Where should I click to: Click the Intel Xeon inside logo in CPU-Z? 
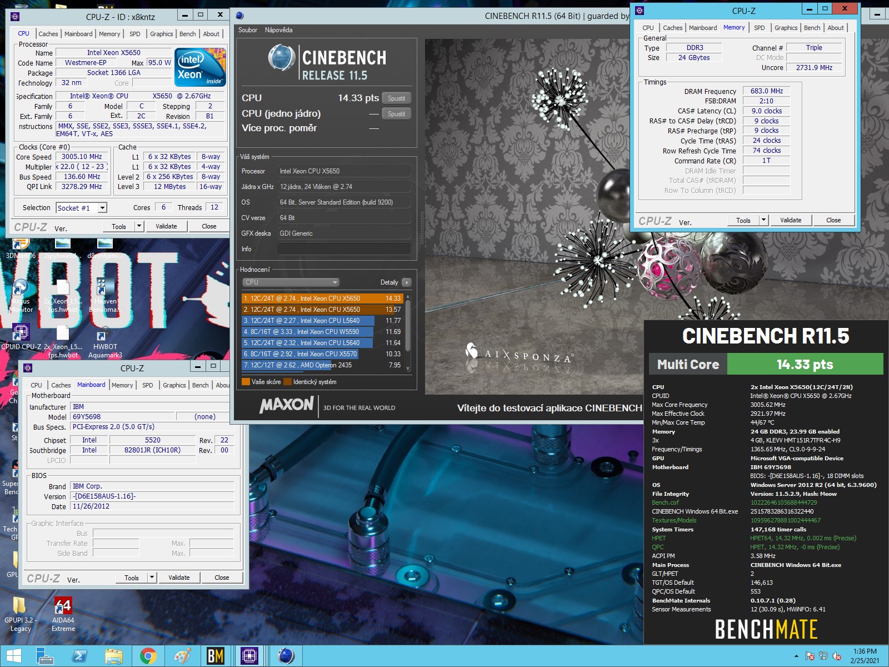(201, 67)
